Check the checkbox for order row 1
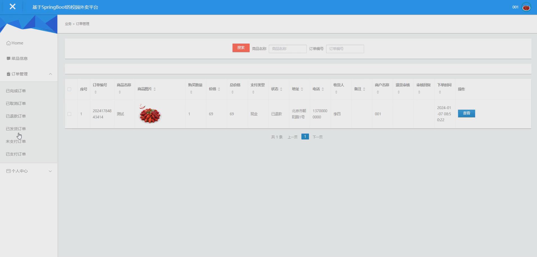537x257 pixels. (x=69, y=114)
